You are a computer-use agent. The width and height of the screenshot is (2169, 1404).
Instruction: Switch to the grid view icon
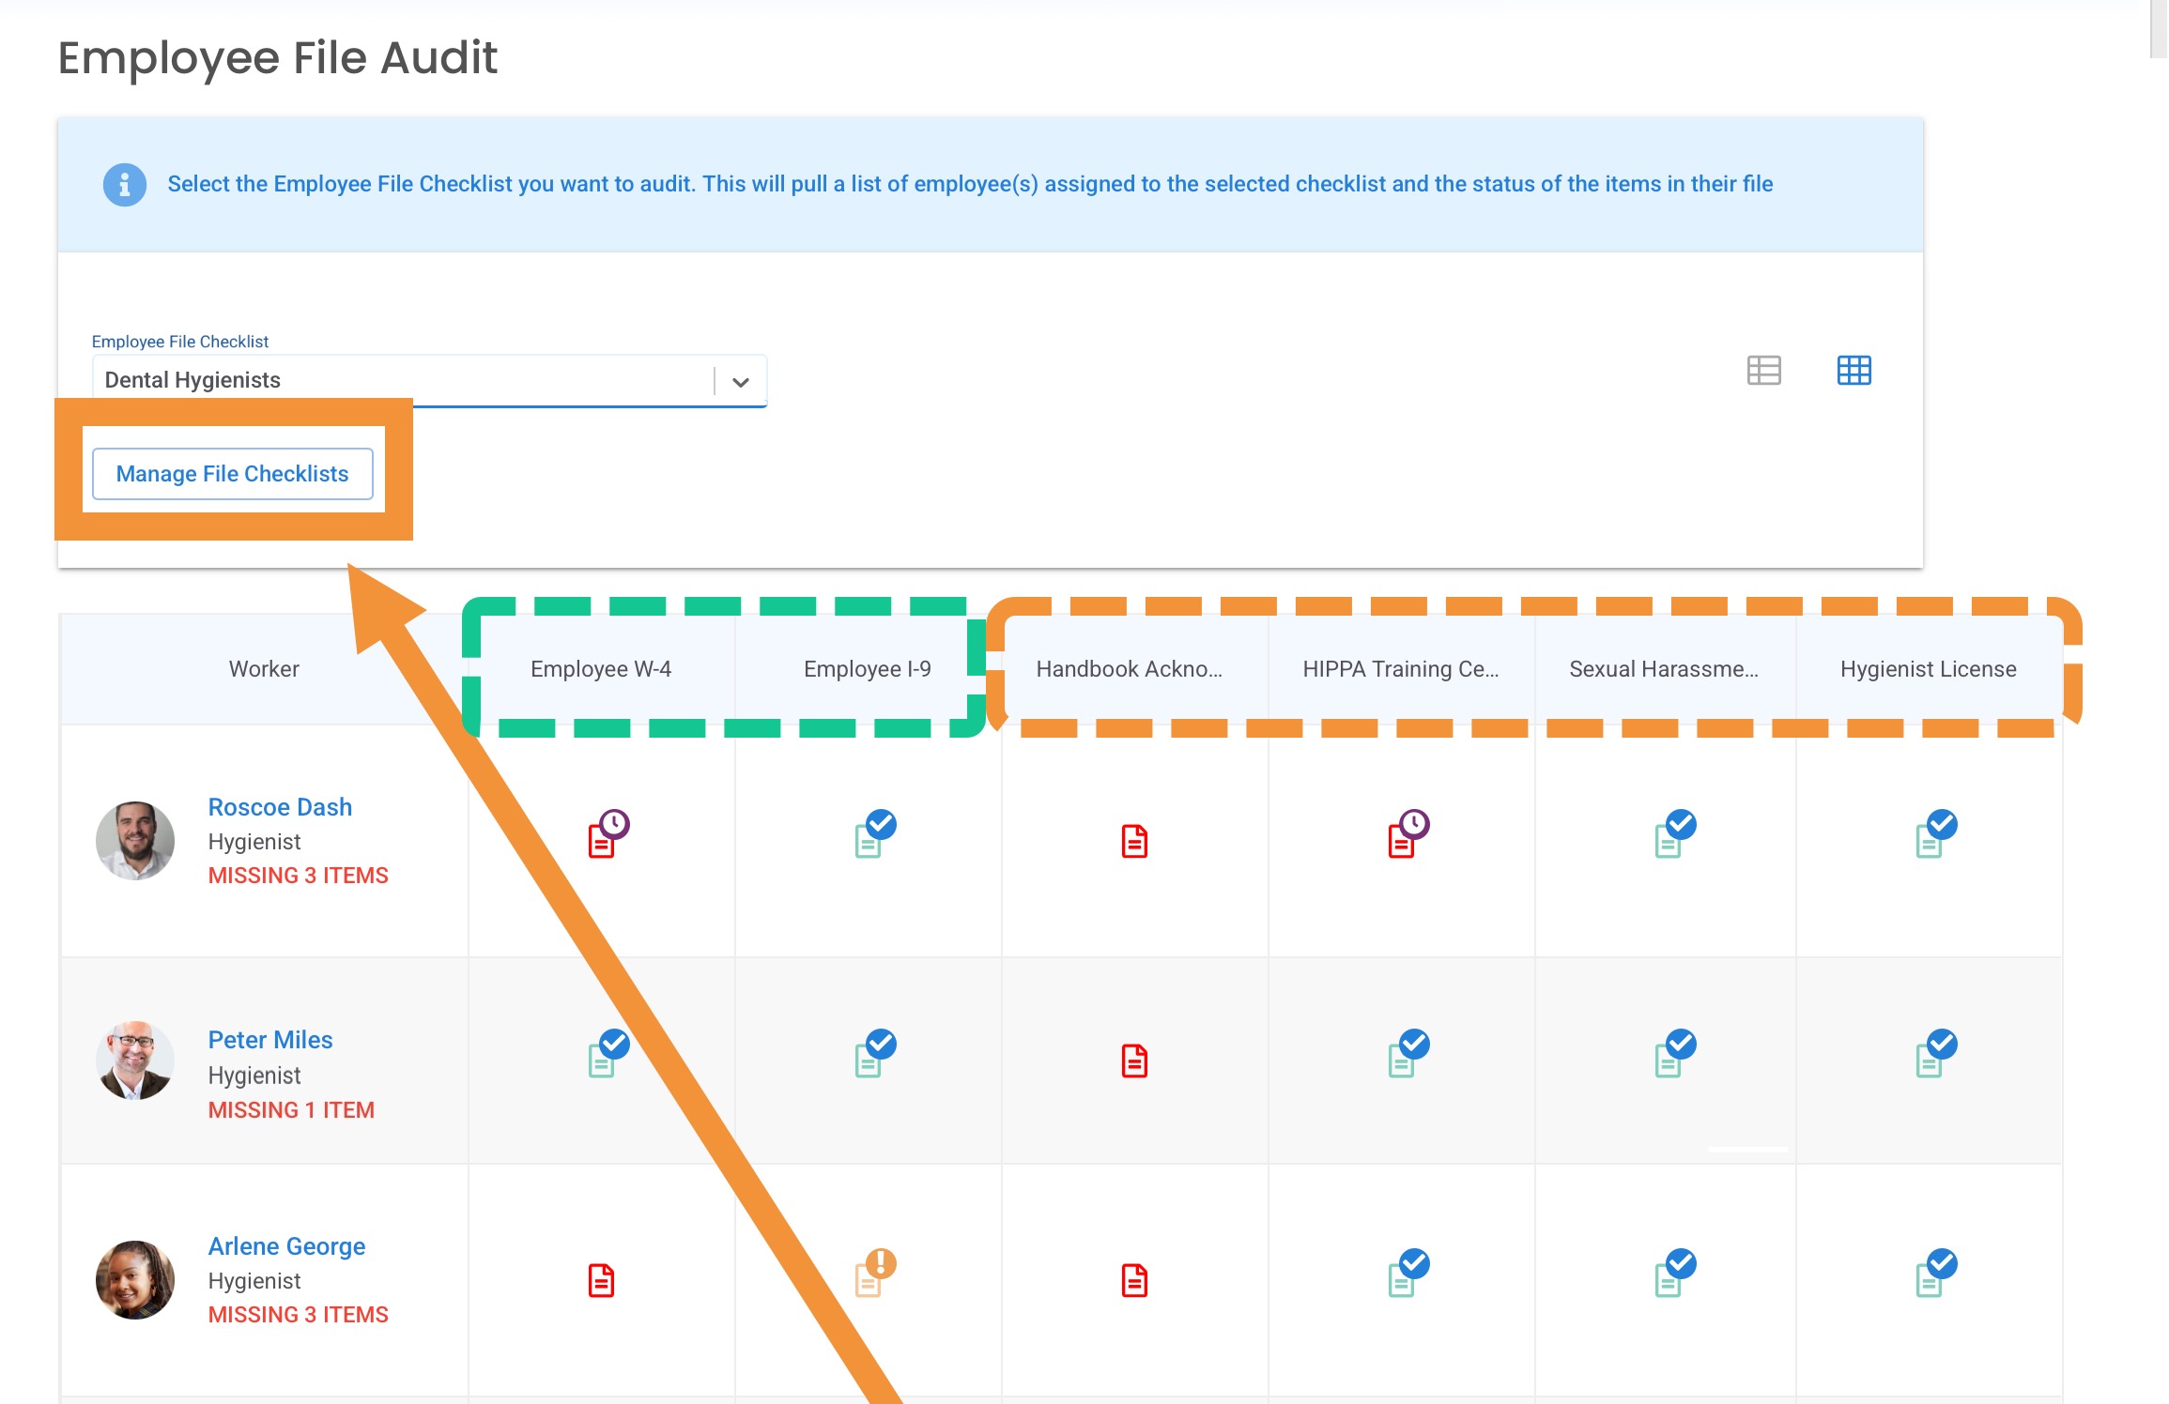coord(1854,371)
